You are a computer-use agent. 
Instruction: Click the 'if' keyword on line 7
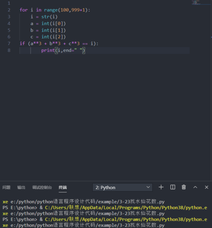coord(22,44)
